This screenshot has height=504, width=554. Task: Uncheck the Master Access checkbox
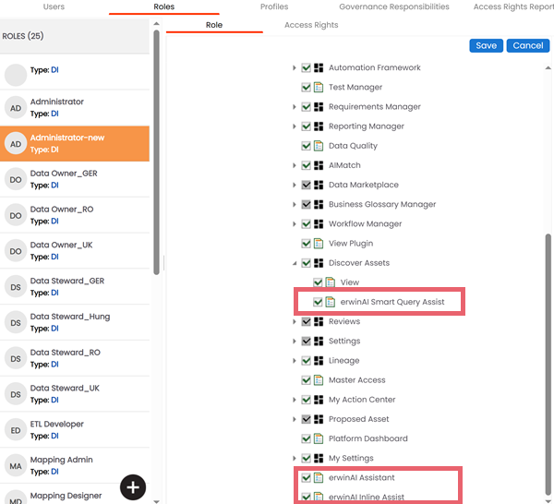point(307,380)
